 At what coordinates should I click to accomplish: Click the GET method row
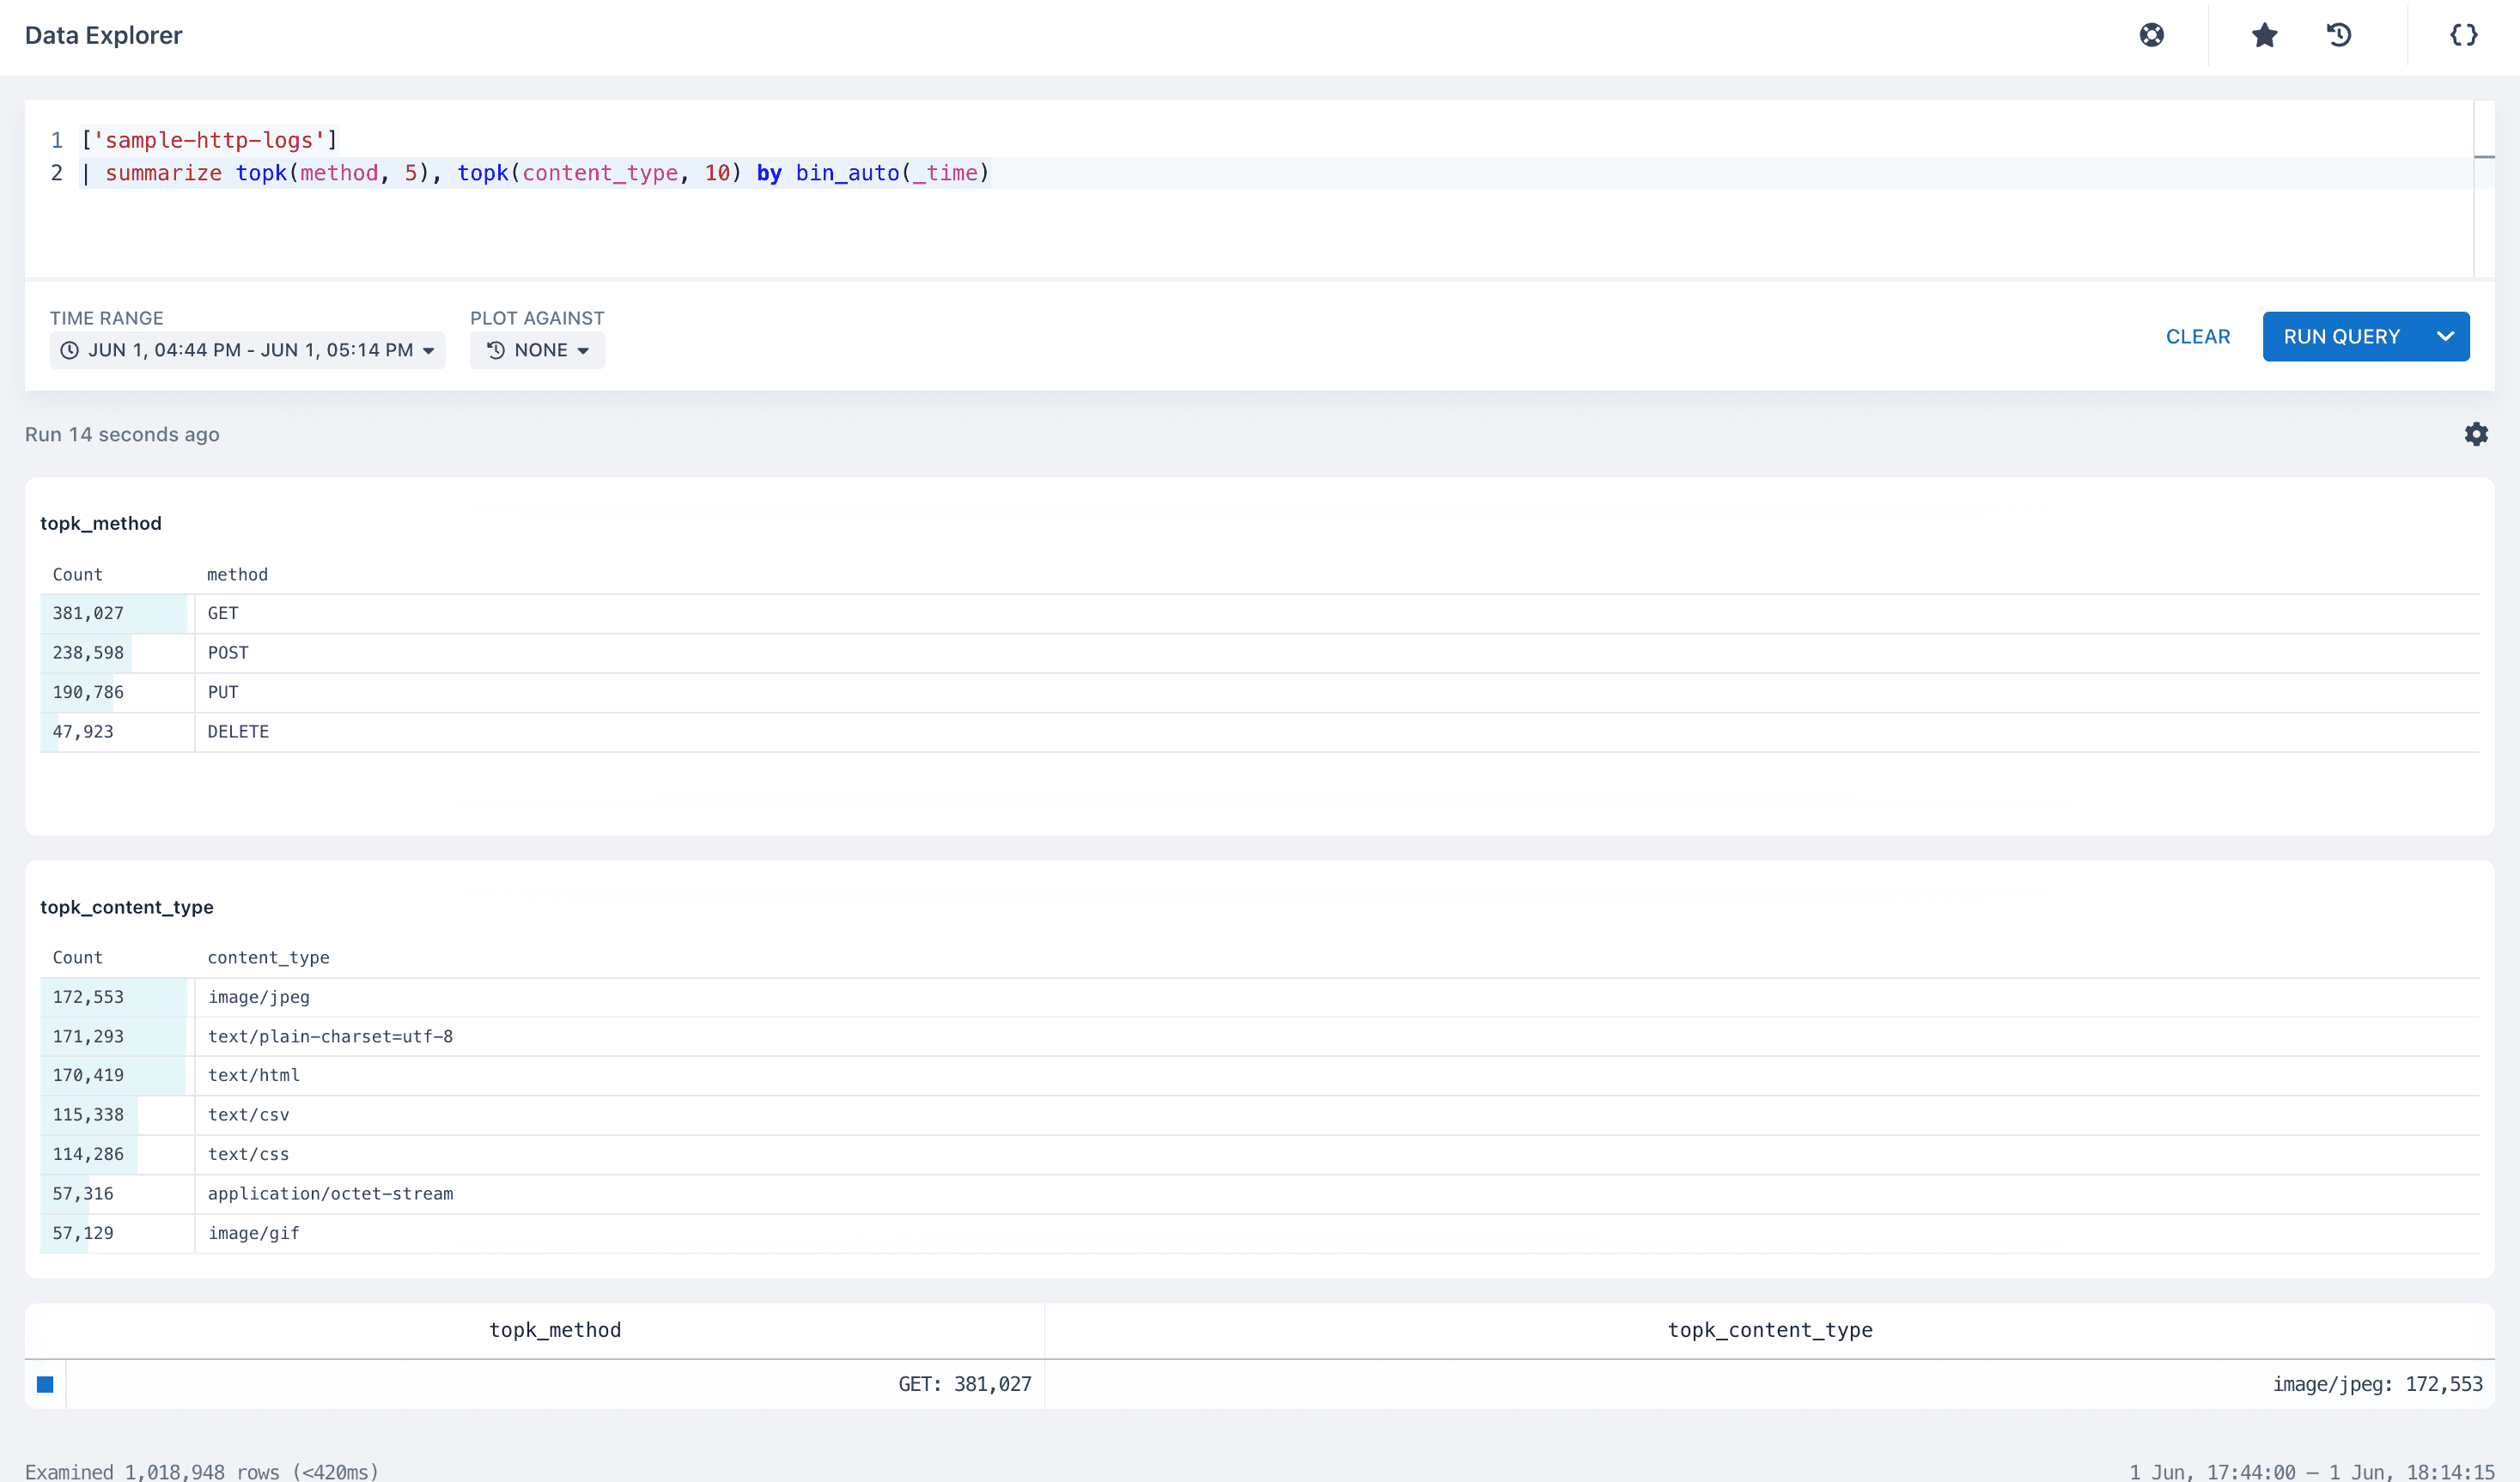(223, 613)
